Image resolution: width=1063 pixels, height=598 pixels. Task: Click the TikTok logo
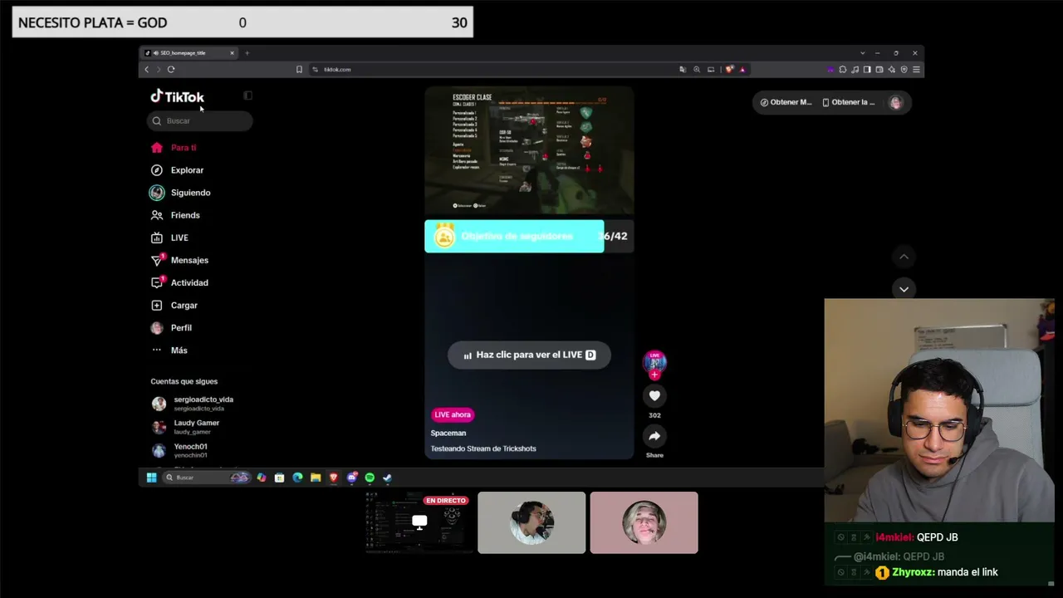177,96
